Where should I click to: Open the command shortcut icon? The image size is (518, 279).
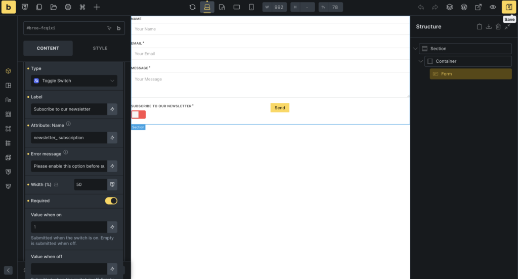(x=82, y=7)
